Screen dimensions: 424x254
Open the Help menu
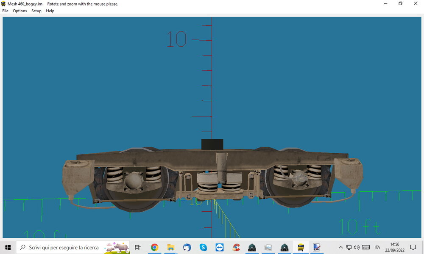point(50,11)
